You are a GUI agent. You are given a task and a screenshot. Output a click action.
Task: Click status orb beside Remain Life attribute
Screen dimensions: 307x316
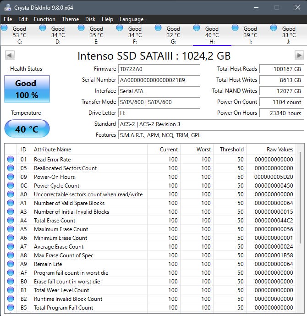11,264
